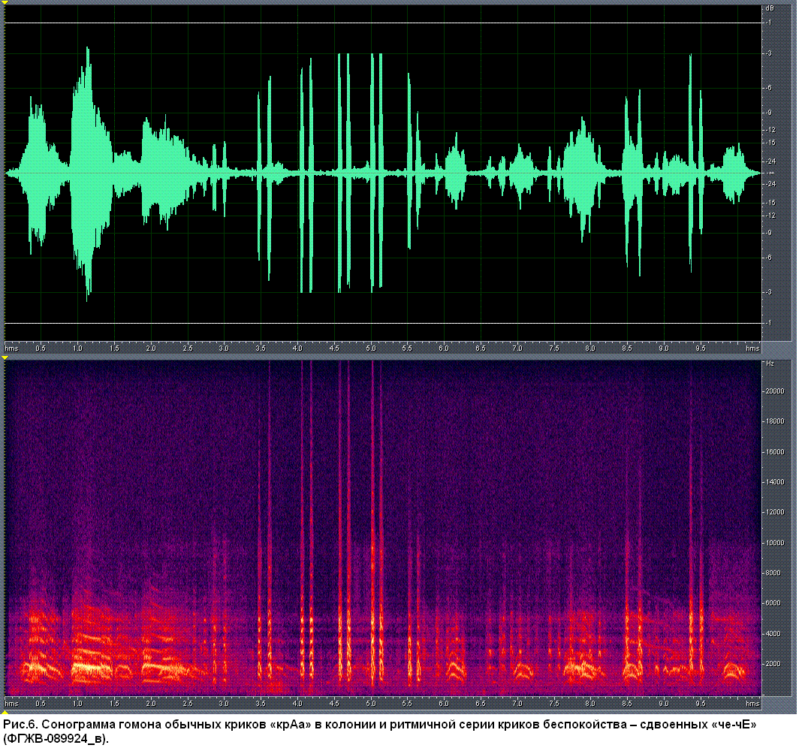Click the yellow cursor marker below the spectrogram ruler

click(5, 712)
